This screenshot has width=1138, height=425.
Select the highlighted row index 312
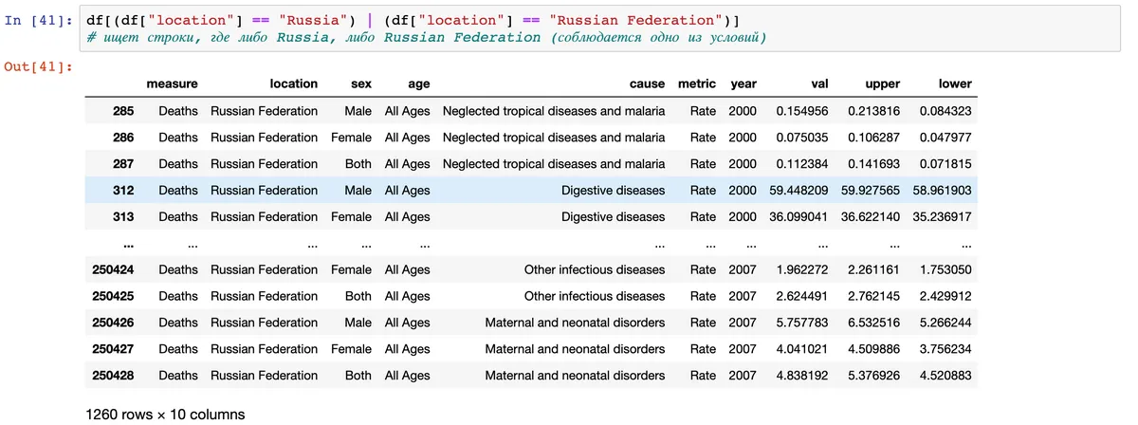[123, 191]
